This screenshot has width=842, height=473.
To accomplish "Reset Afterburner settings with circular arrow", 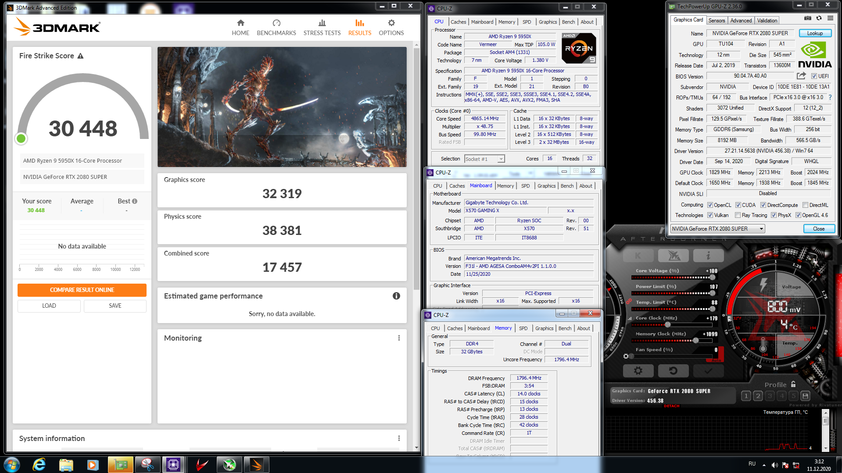I will point(674,371).
